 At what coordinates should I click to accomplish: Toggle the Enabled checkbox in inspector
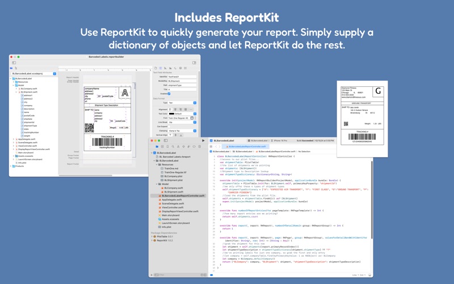click(x=169, y=94)
